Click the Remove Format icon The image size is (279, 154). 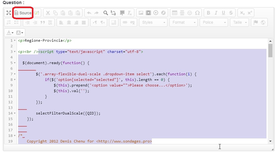130,13
